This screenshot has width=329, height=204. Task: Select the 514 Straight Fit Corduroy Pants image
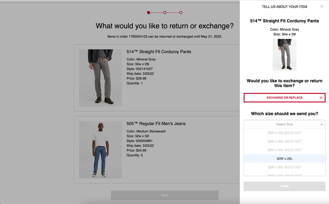pyautogui.click(x=100, y=78)
